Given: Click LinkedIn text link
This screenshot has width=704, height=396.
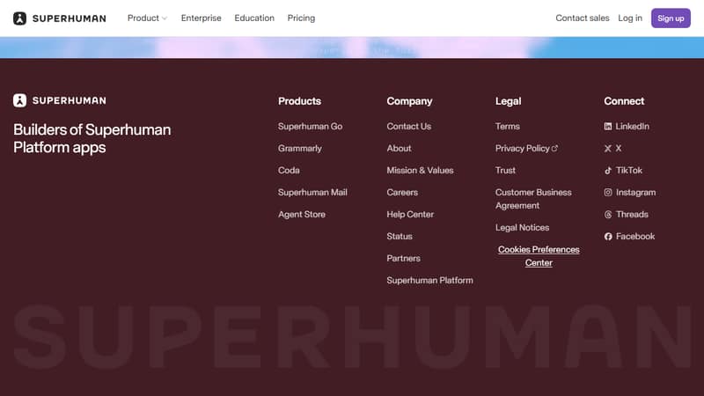Looking at the screenshot, I should [x=632, y=127].
